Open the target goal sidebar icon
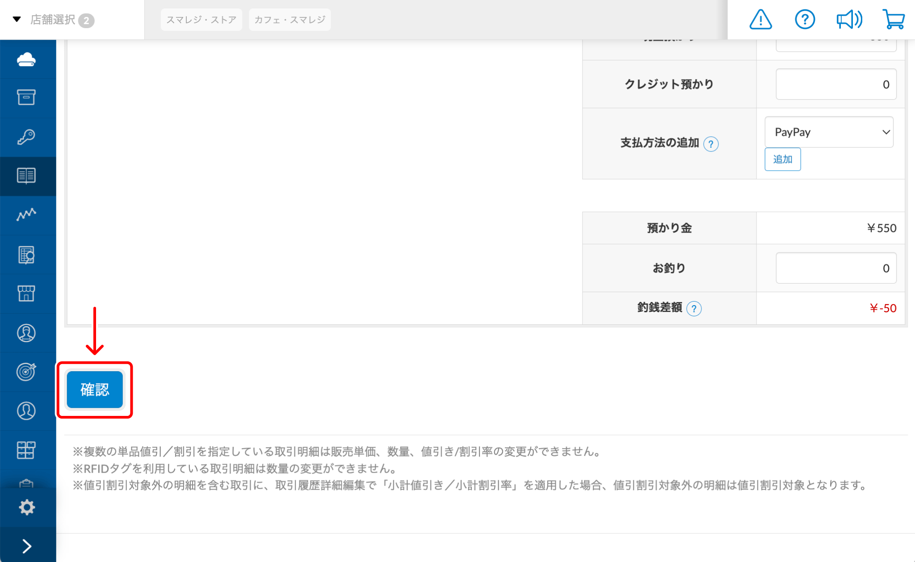The image size is (915, 562). [x=26, y=372]
